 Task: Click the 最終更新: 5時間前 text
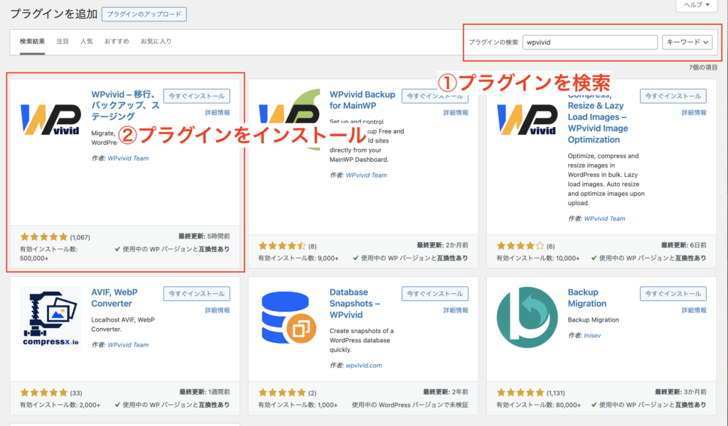pos(204,236)
